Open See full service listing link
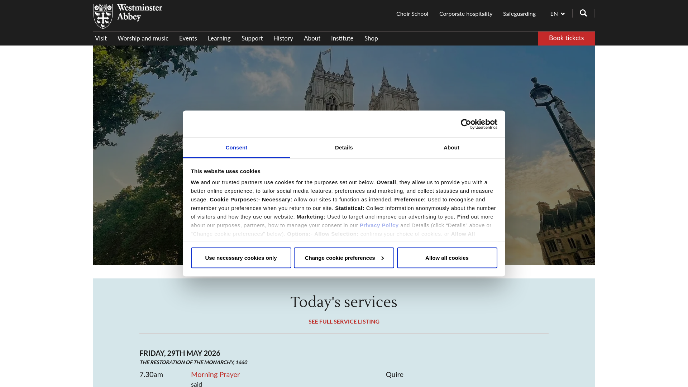The image size is (688, 387). 344,322
